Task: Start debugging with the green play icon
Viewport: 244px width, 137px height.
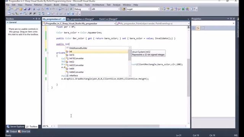Action: point(71,9)
